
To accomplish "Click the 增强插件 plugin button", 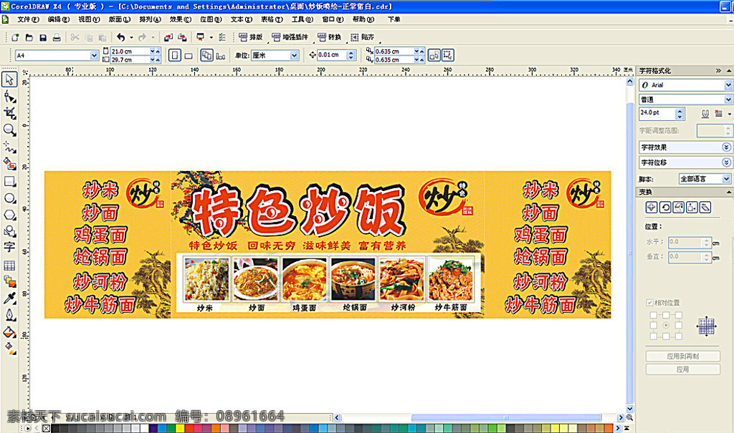I will (290, 37).
